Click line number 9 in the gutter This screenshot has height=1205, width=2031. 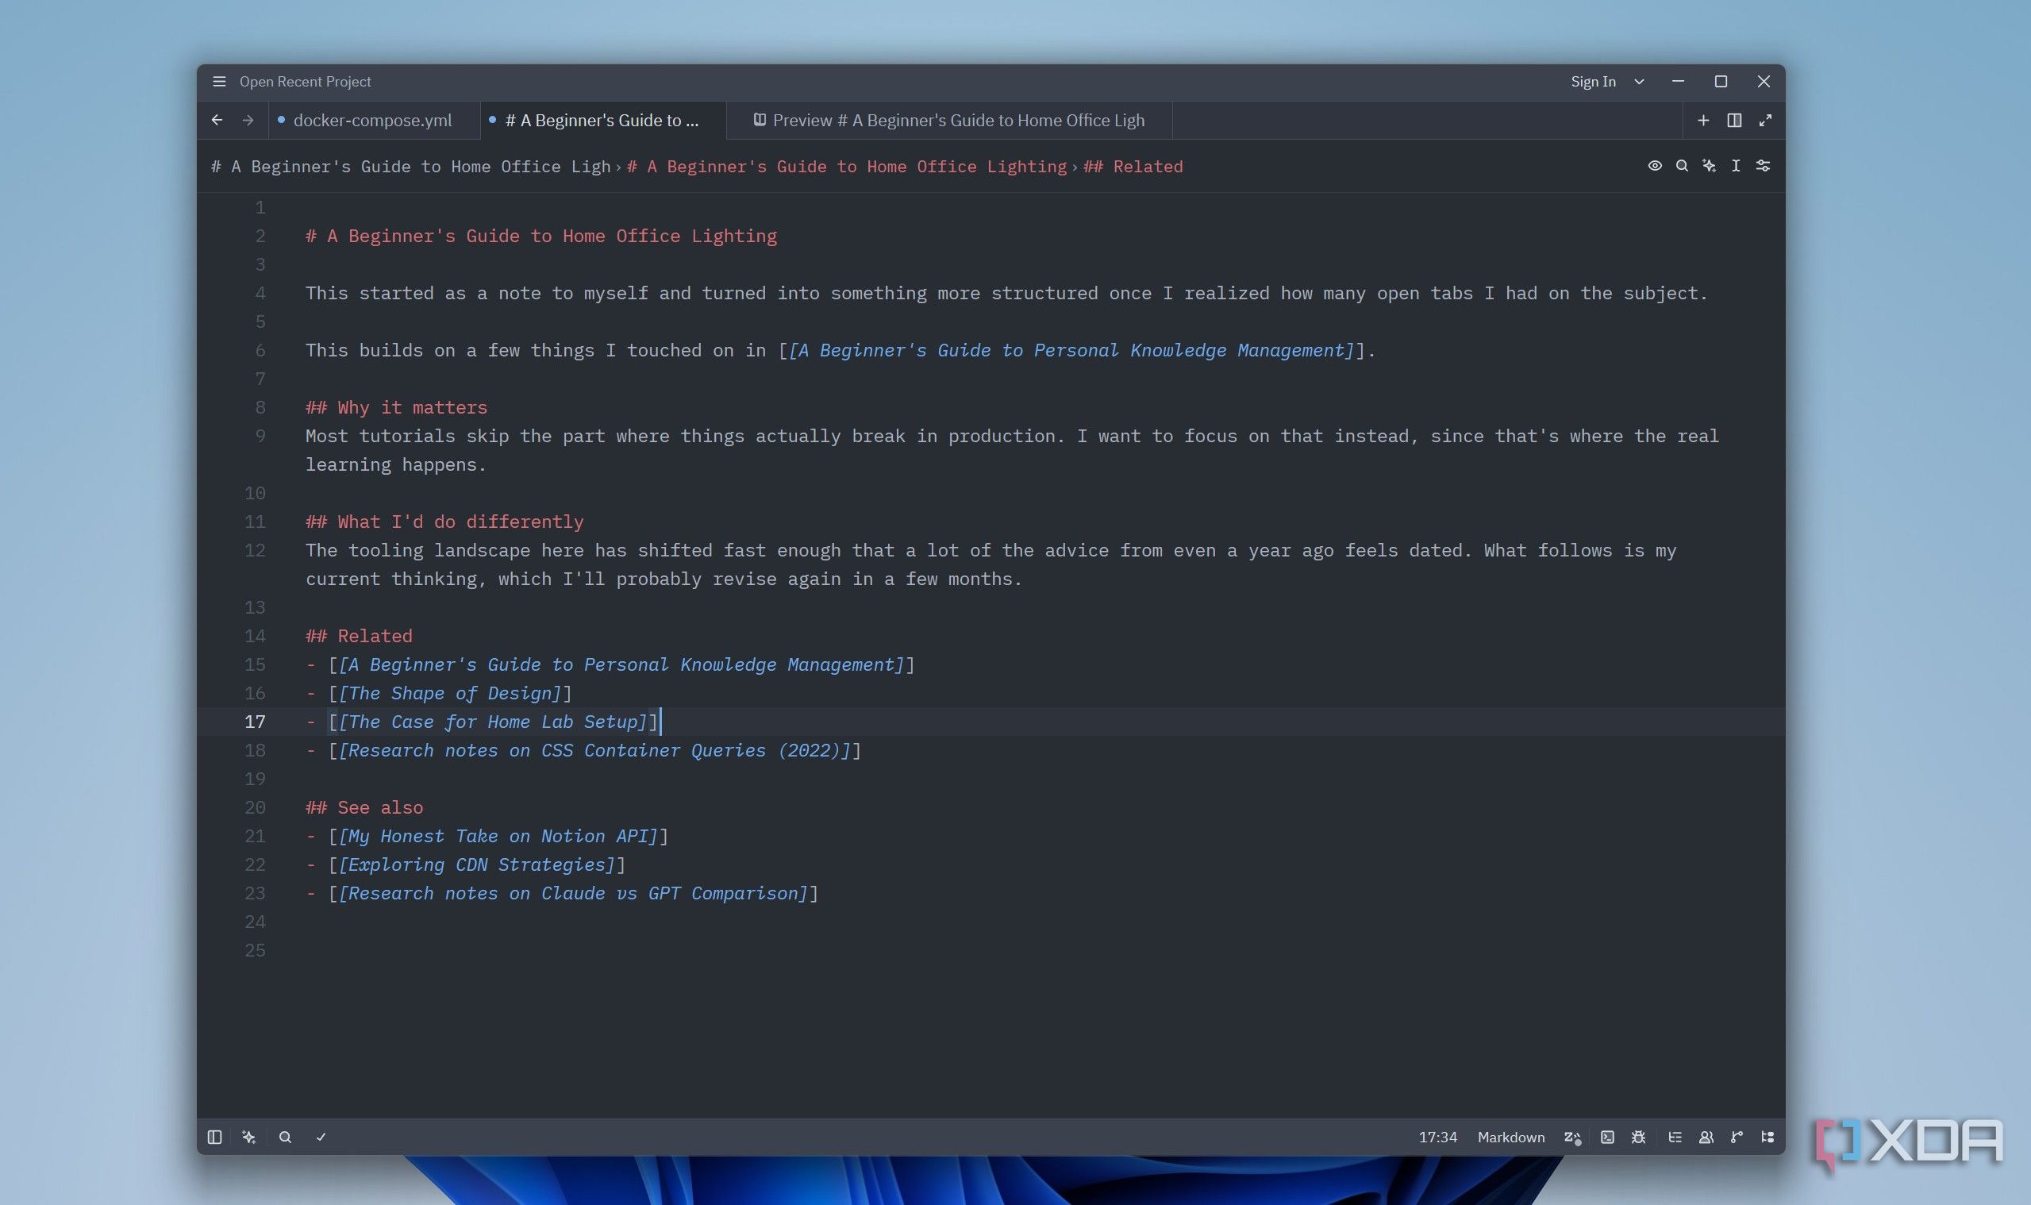[x=260, y=436]
